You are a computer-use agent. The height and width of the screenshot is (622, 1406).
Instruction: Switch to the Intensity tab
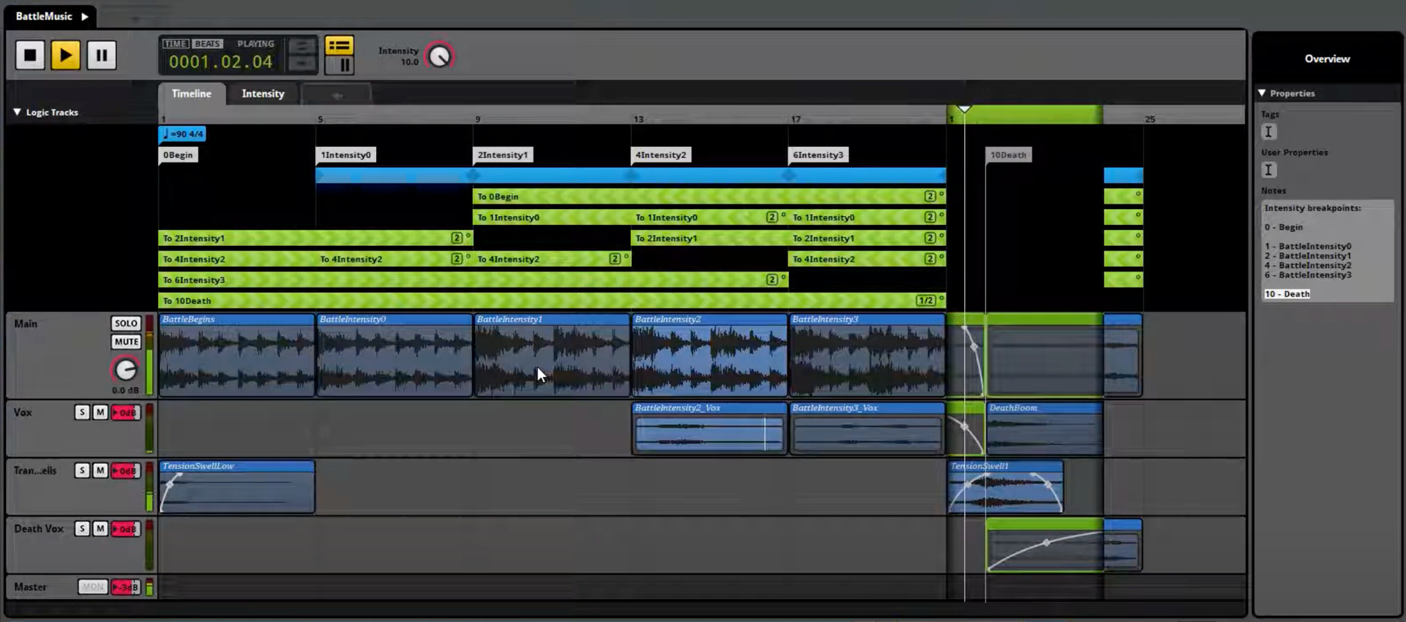click(x=262, y=94)
